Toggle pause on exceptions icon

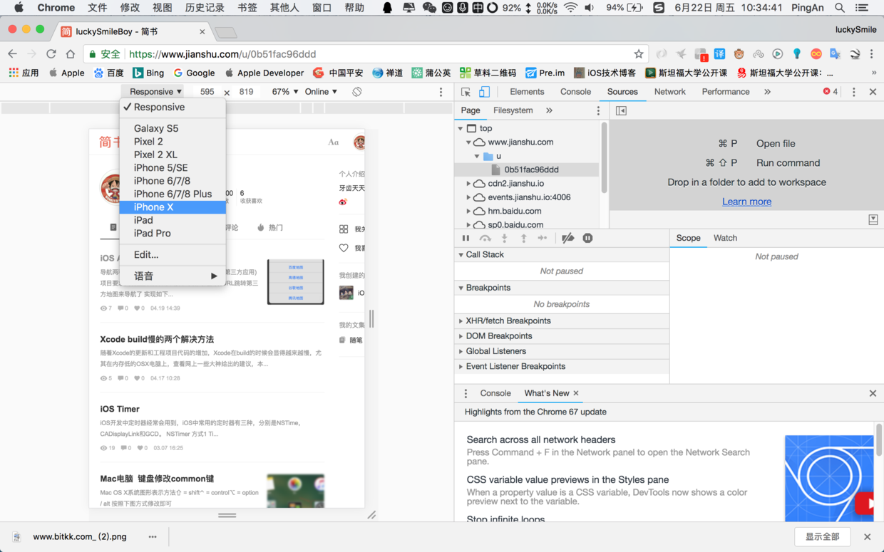(x=587, y=238)
